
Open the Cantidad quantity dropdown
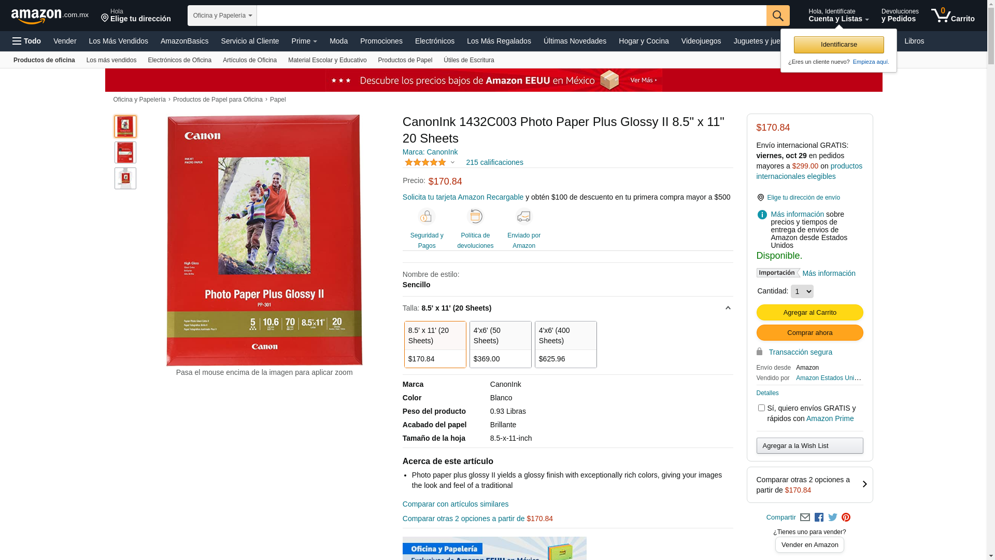(x=802, y=291)
